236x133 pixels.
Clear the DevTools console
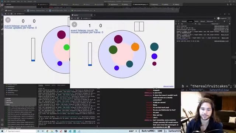(x=178, y=24)
